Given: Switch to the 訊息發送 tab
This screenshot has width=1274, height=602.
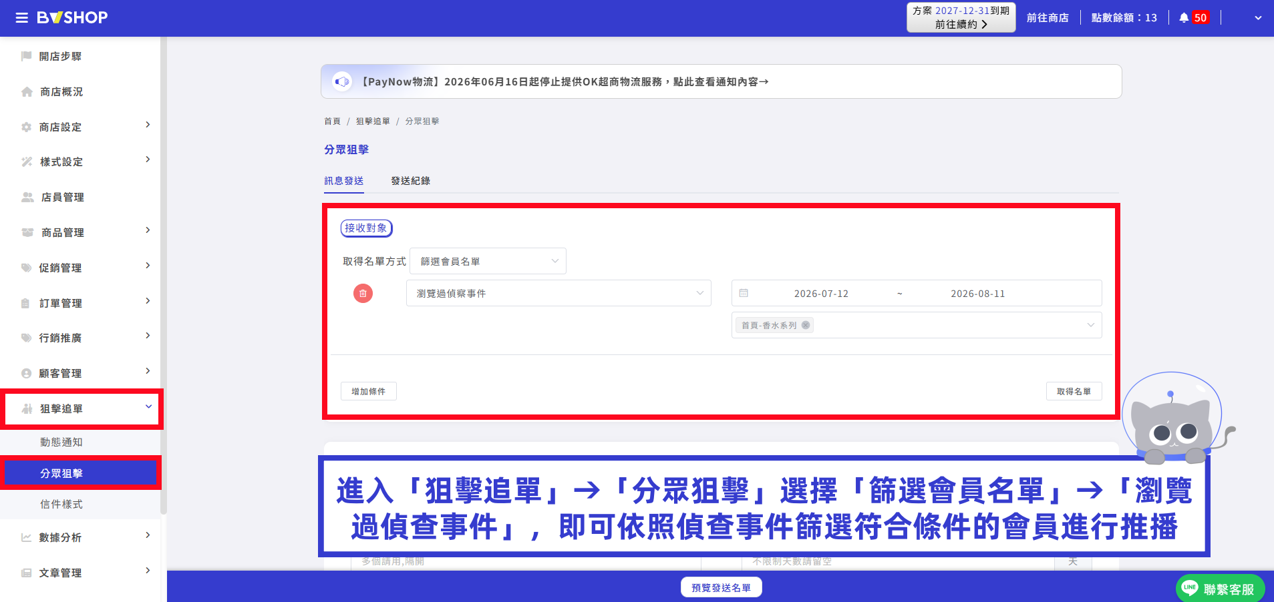Looking at the screenshot, I should (x=344, y=181).
